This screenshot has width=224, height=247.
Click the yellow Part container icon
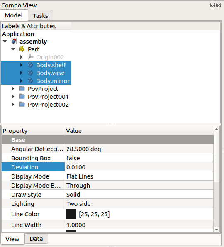click(x=22, y=49)
